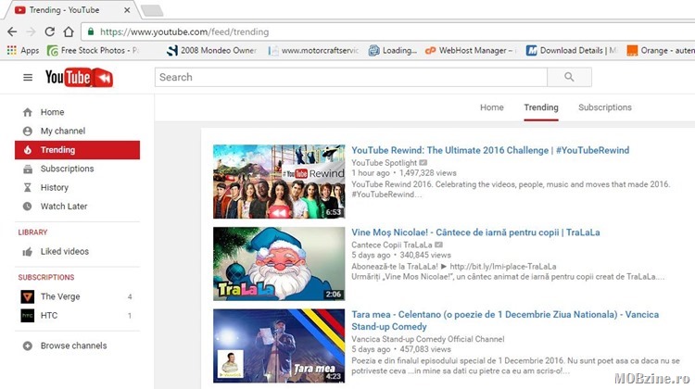Screen dimensions: 695x389
Task: Switch to the Trending tab
Action: pos(541,107)
